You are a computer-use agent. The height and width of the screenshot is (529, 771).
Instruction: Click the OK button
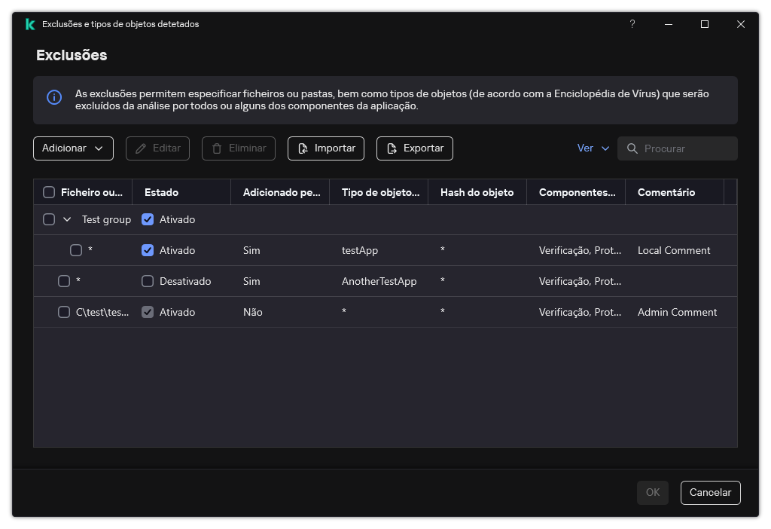[x=652, y=492]
